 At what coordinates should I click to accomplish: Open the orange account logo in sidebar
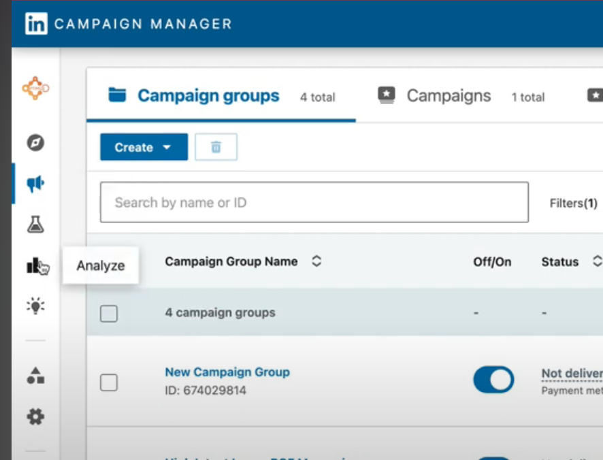point(36,88)
